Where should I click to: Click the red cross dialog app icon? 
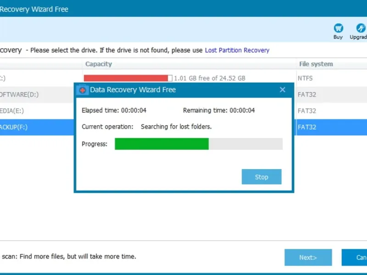(83, 90)
